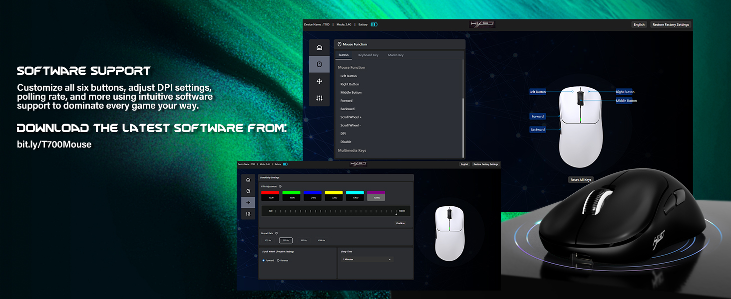Click the sliders icon in the Sensitivity Settings window sidebar
Image resolution: width=731 pixels, height=299 pixels.
(248, 214)
